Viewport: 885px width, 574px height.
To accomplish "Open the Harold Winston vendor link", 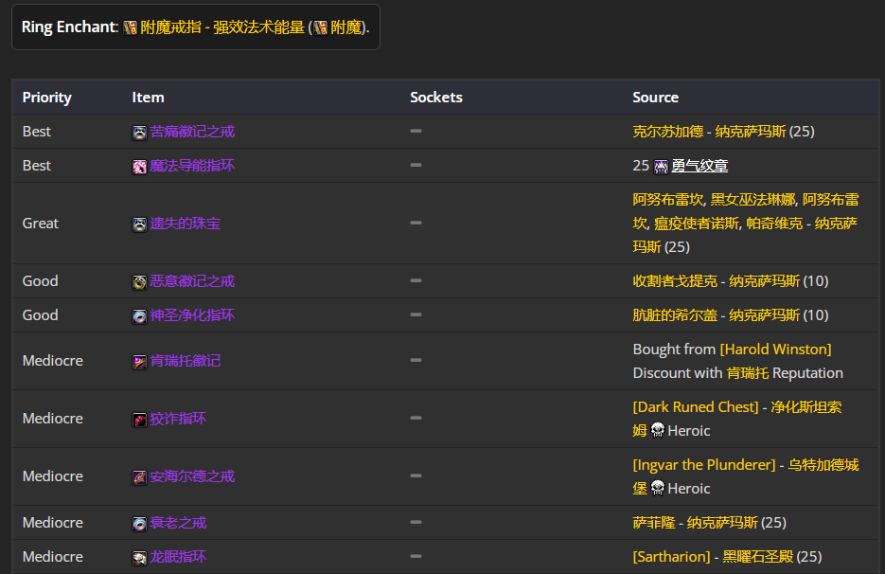I will 775,350.
